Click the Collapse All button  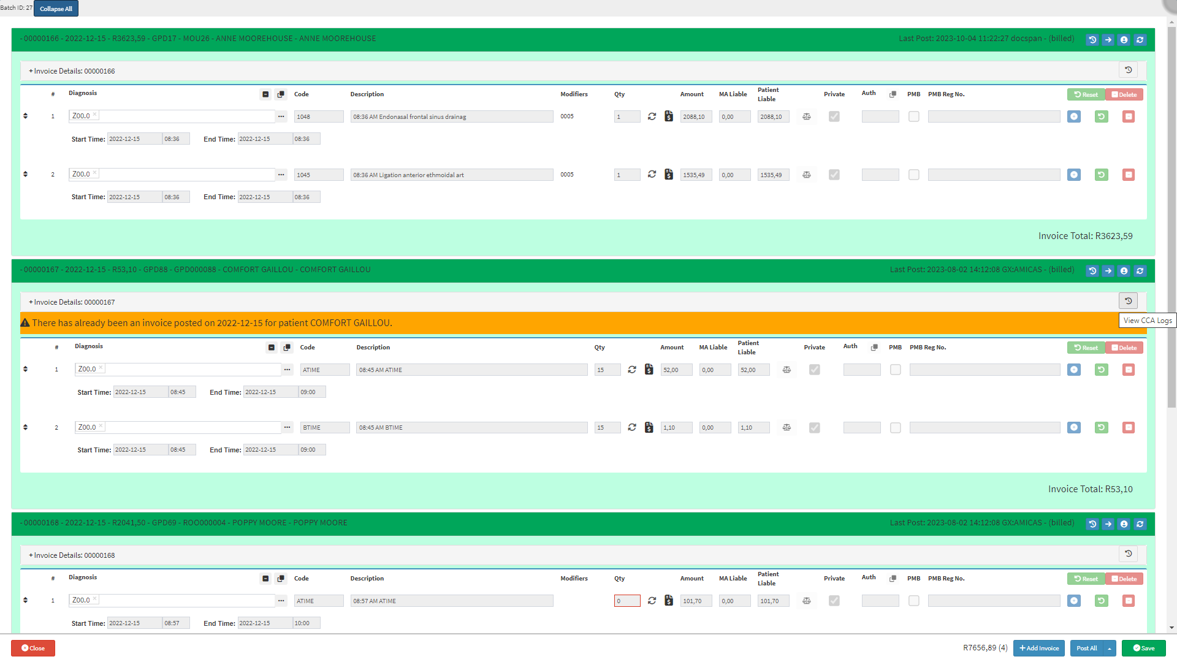[56, 9]
